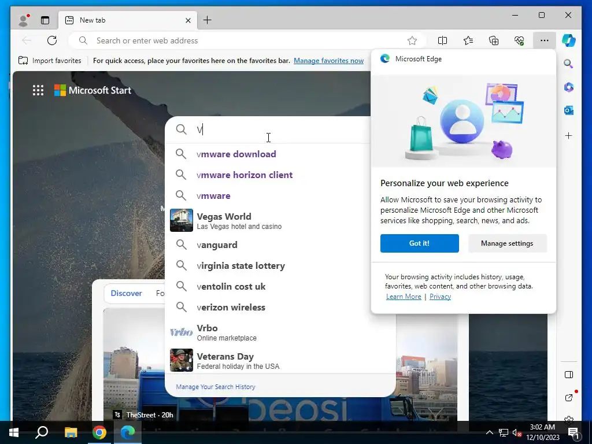Choose Vegas World suggestion
Image resolution: width=592 pixels, height=444 pixels.
click(268, 220)
